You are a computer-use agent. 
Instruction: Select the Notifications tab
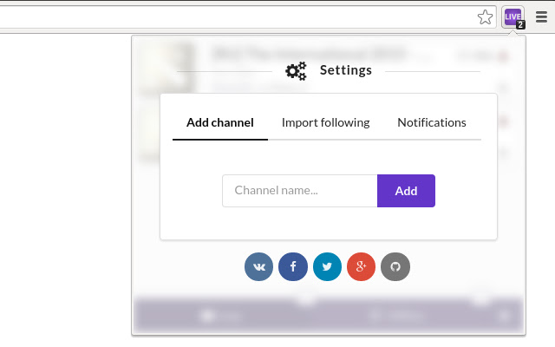[x=432, y=122]
